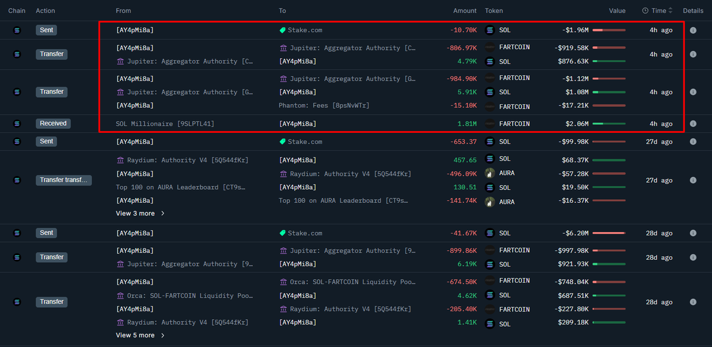Click the Details column header

click(x=693, y=11)
